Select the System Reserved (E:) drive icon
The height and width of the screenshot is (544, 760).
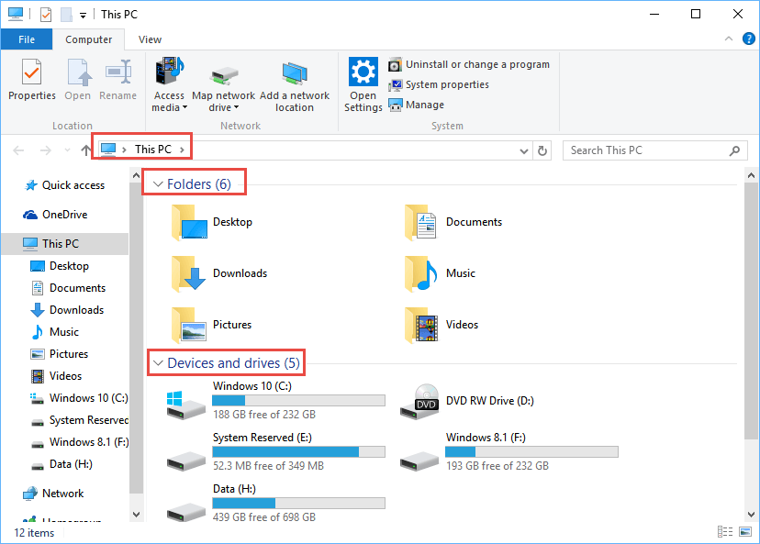185,461
